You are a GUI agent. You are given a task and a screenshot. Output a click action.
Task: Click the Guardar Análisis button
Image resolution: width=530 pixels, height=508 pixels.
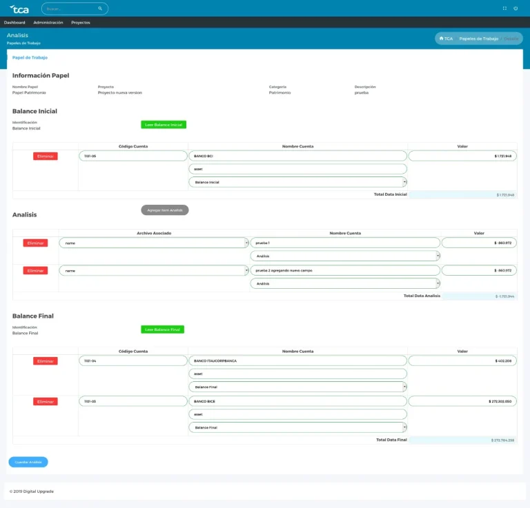(28, 462)
